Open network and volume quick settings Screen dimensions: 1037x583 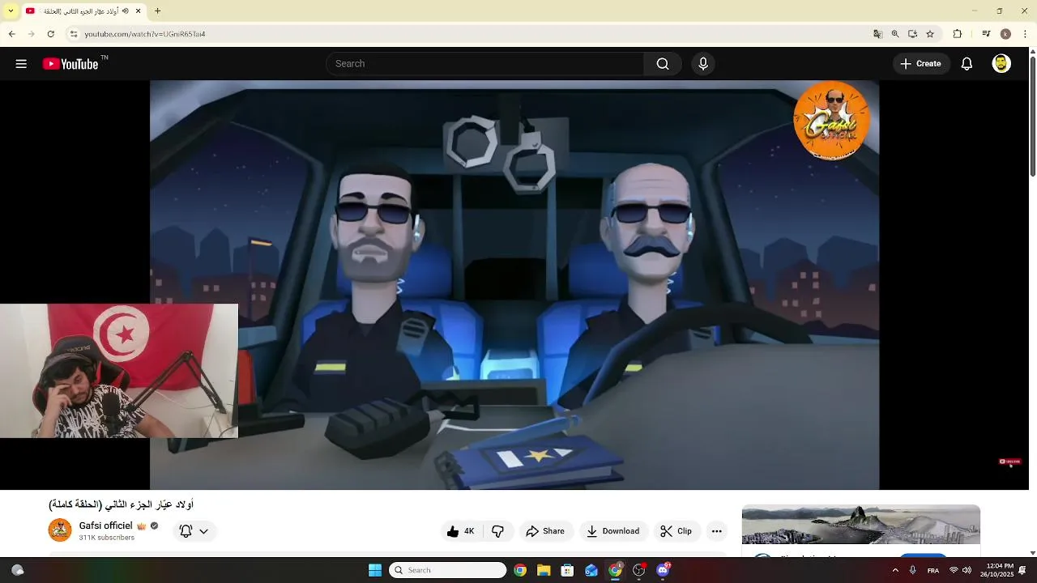coord(960,570)
